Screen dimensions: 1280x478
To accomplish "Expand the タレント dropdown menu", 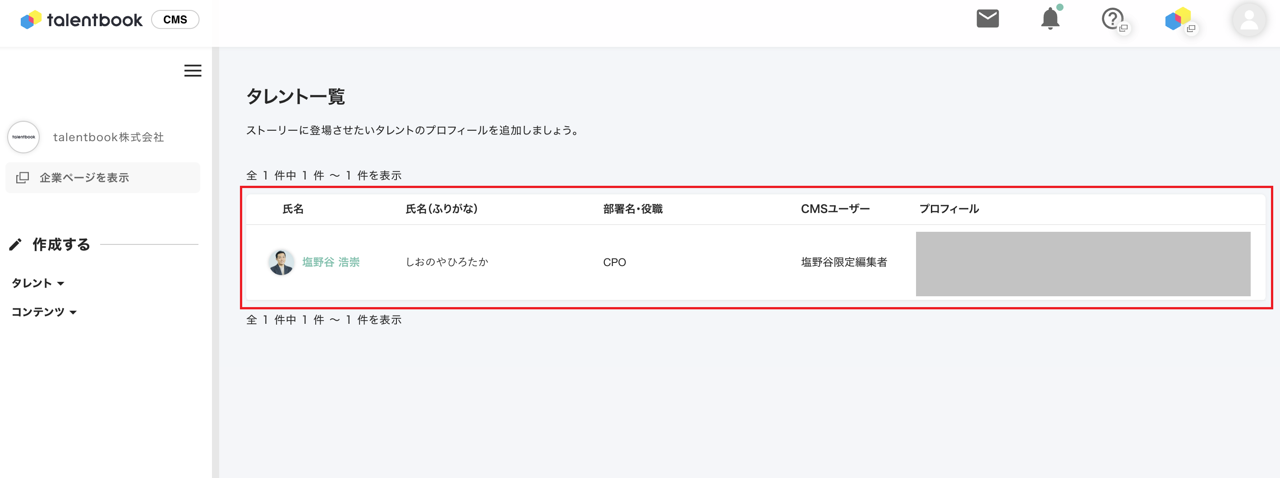I will (38, 283).
